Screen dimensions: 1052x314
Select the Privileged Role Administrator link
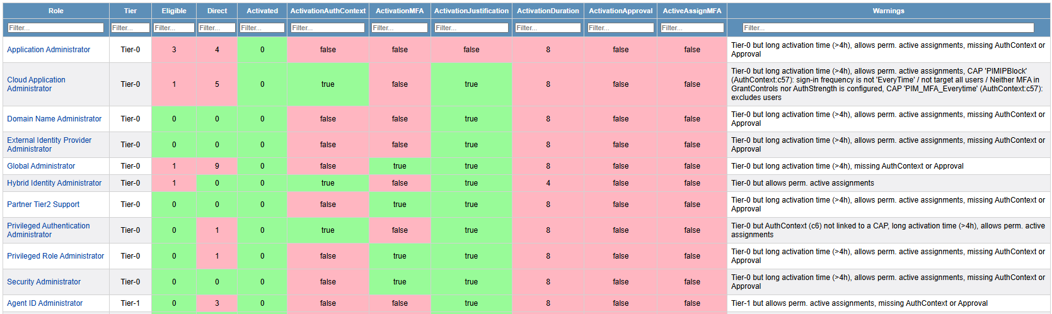[55, 256]
